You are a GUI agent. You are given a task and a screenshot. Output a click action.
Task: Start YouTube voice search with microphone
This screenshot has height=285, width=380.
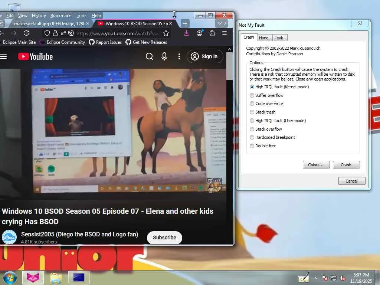coord(164,56)
